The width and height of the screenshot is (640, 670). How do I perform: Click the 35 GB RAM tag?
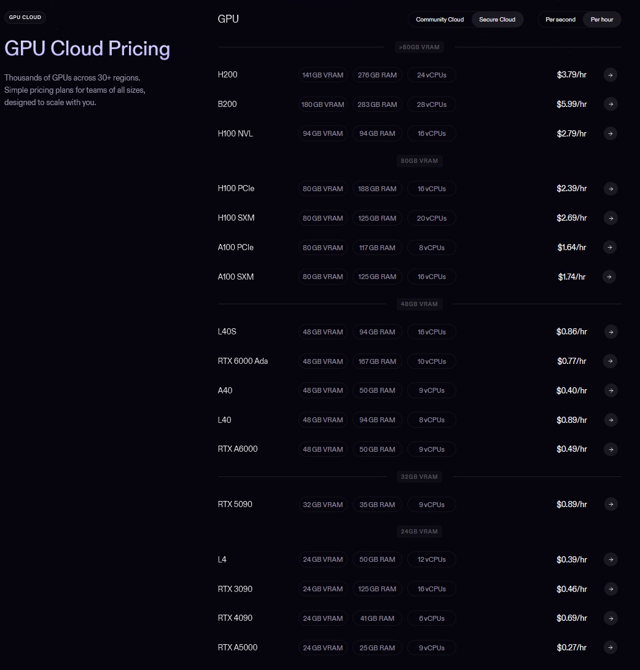[377, 504]
